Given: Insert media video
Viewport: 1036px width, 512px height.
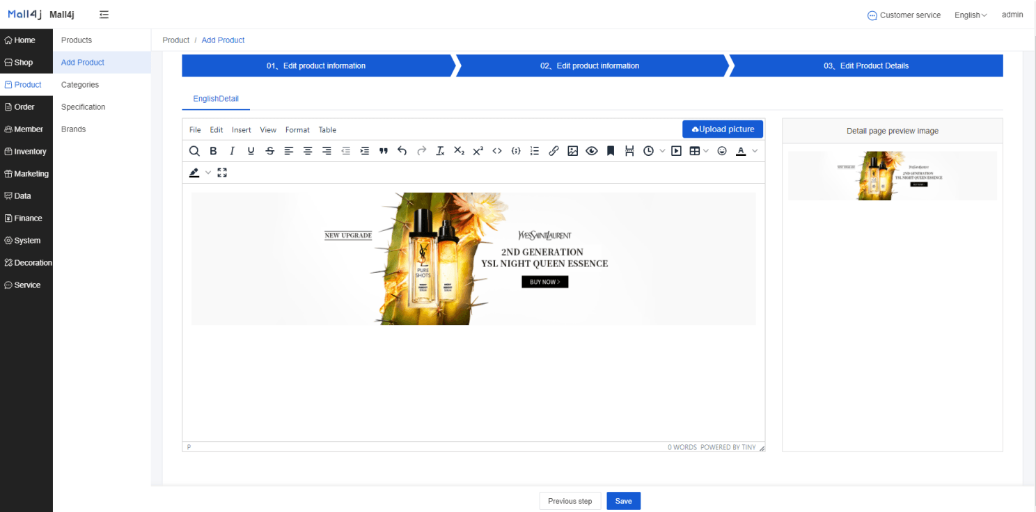Looking at the screenshot, I should (676, 151).
